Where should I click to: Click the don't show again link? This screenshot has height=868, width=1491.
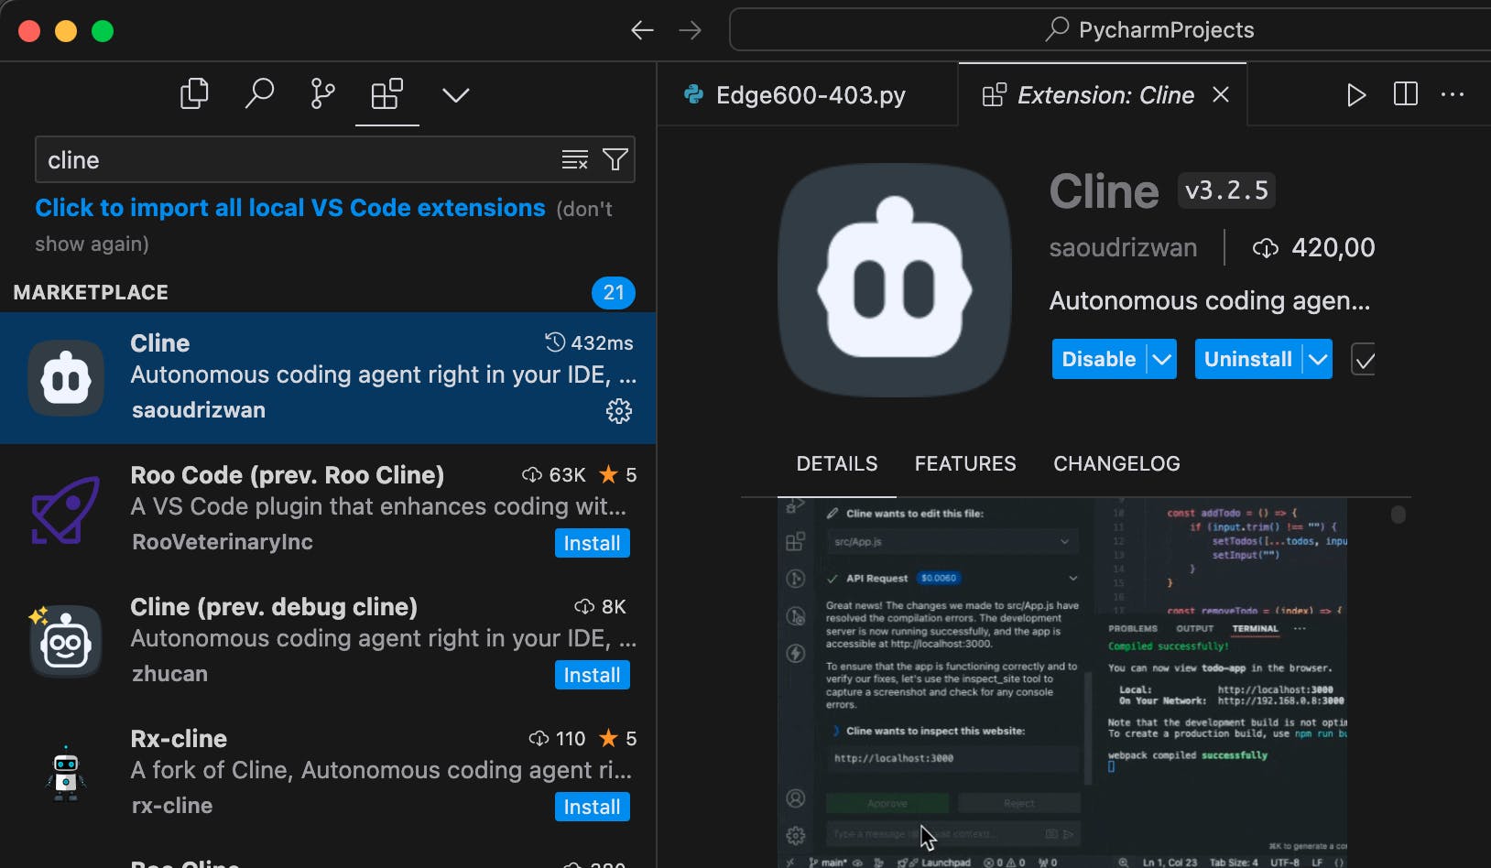[324, 226]
